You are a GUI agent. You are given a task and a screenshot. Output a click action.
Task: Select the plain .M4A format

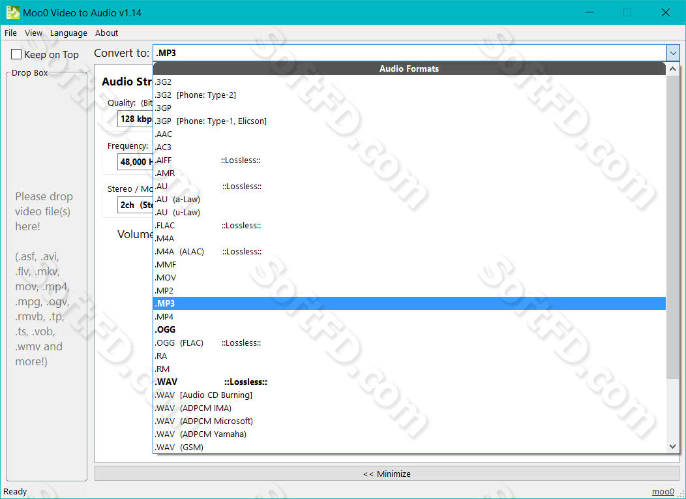(x=410, y=239)
